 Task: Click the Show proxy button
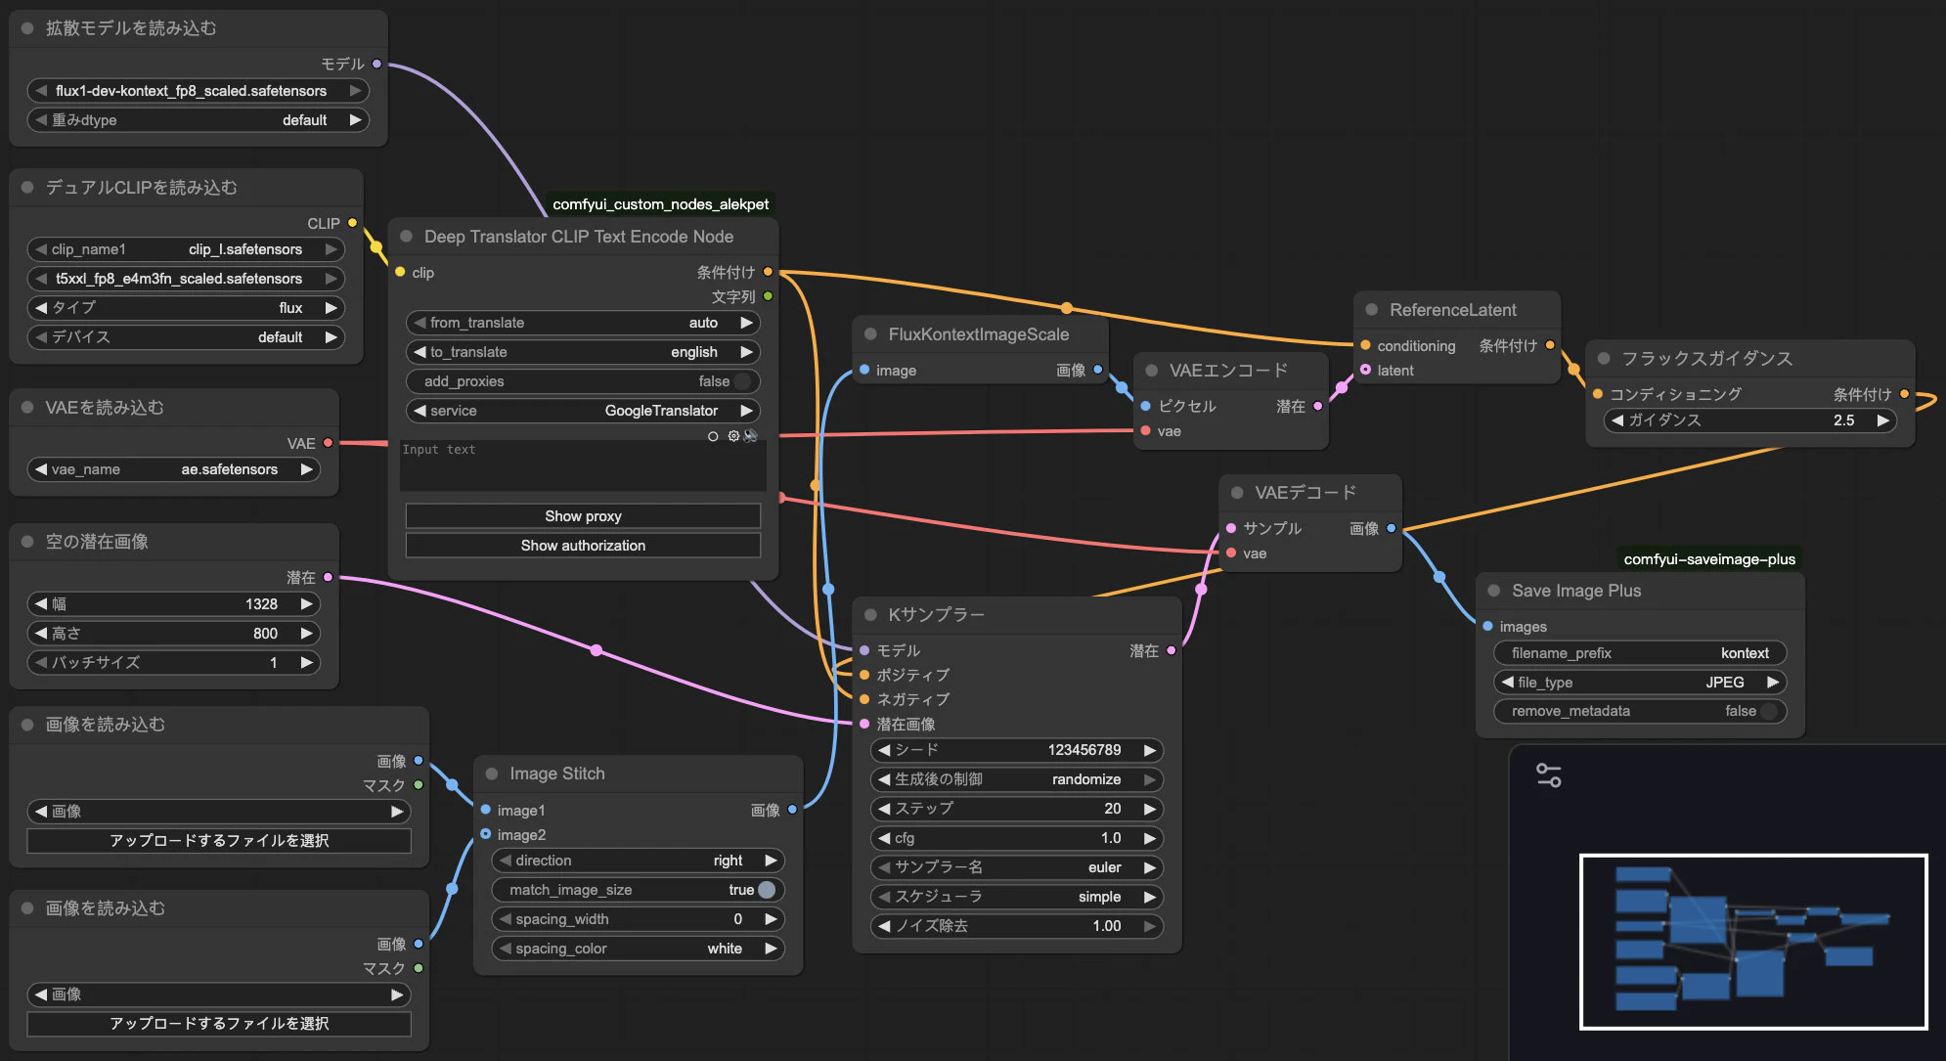(583, 516)
